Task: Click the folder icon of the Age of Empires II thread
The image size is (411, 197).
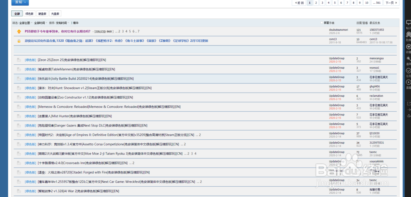Action: (x=19, y=135)
